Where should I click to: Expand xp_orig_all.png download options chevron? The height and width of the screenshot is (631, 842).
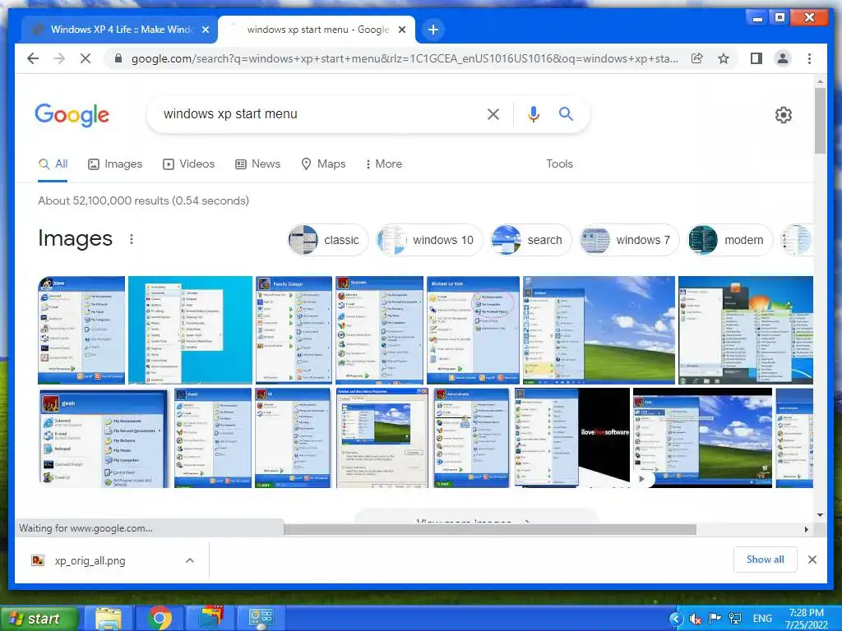tap(190, 560)
